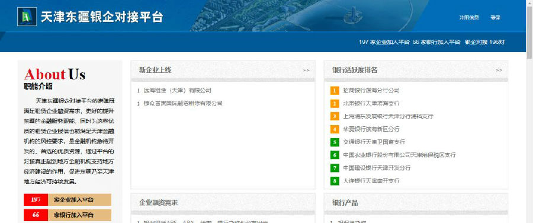Click the page vertical scrollbar
Viewport: 533px width, 223px height.
tap(529, 111)
